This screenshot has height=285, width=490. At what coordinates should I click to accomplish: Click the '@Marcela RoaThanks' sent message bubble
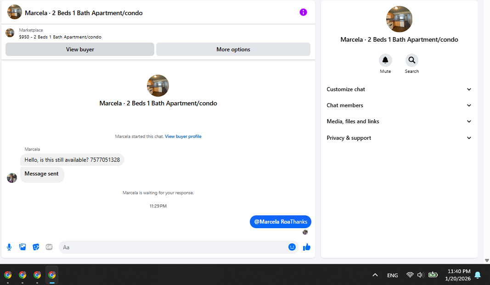click(x=280, y=222)
